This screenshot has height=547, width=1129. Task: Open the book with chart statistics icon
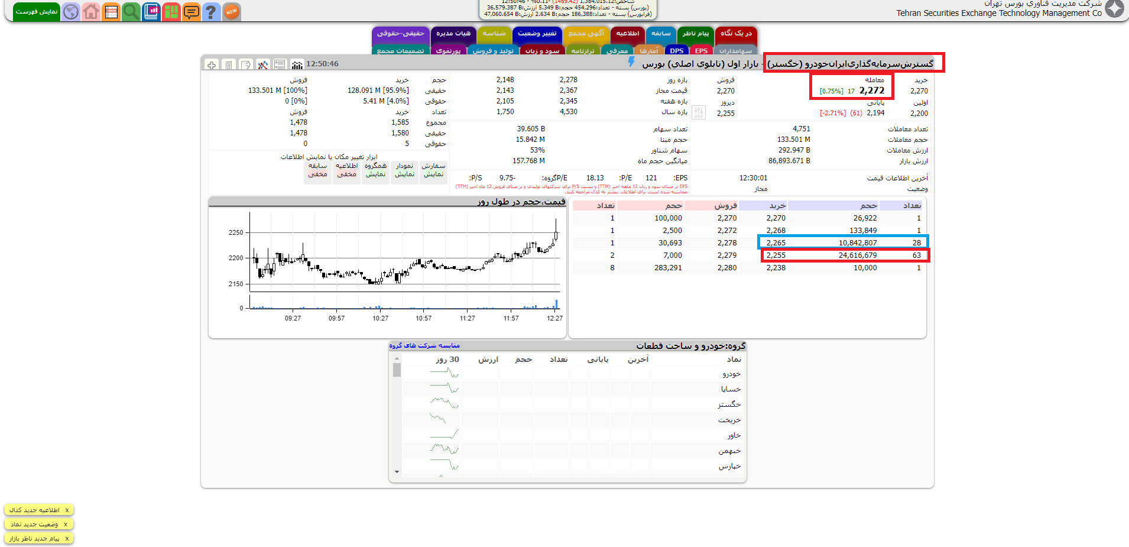tap(151, 12)
